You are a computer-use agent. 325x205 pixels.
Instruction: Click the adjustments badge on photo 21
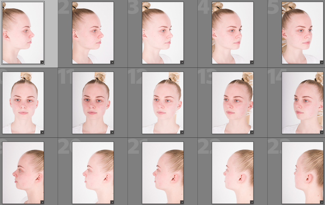click(x=182, y=202)
